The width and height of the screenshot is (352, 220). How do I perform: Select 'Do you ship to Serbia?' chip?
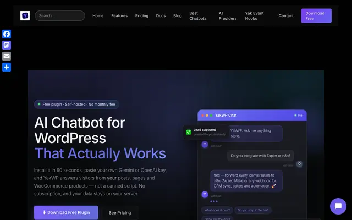(253, 210)
